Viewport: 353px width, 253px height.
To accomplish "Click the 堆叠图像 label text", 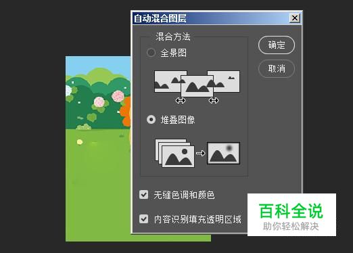I will click(178, 120).
